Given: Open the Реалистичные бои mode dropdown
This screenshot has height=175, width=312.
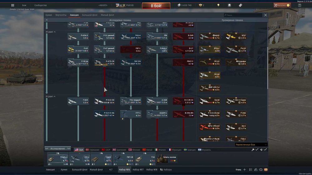Looking at the screenshot, I should pyautogui.click(x=251, y=145).
